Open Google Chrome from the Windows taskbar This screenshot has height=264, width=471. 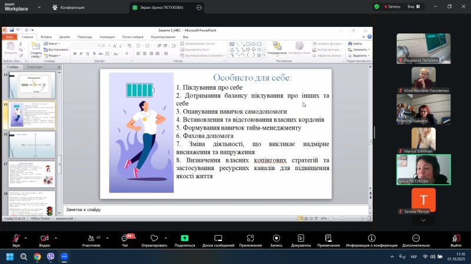(37, 256)
